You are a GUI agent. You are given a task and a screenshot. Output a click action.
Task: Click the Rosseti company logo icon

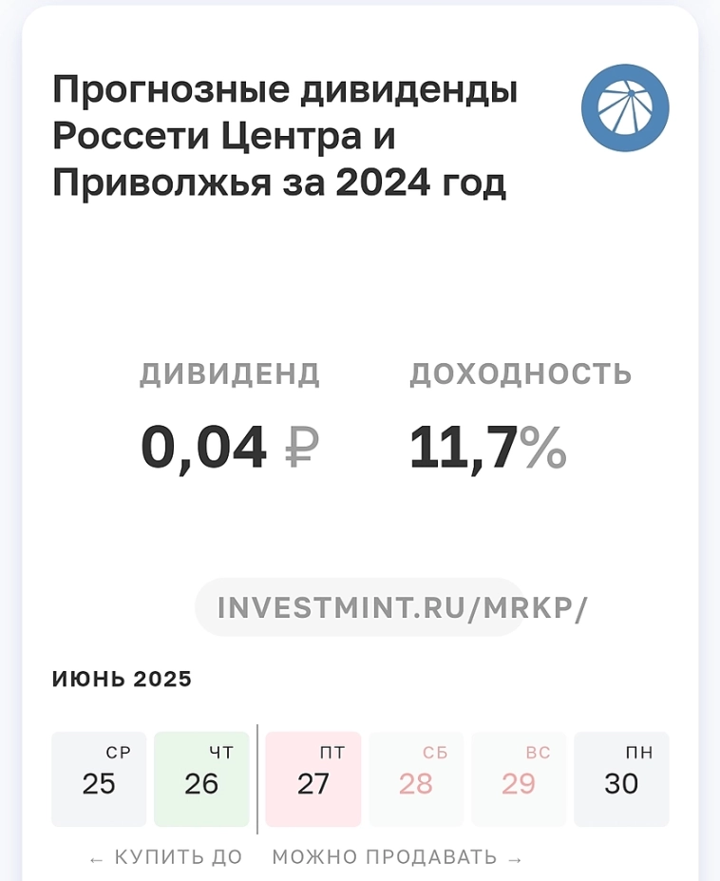coord(625,107)
